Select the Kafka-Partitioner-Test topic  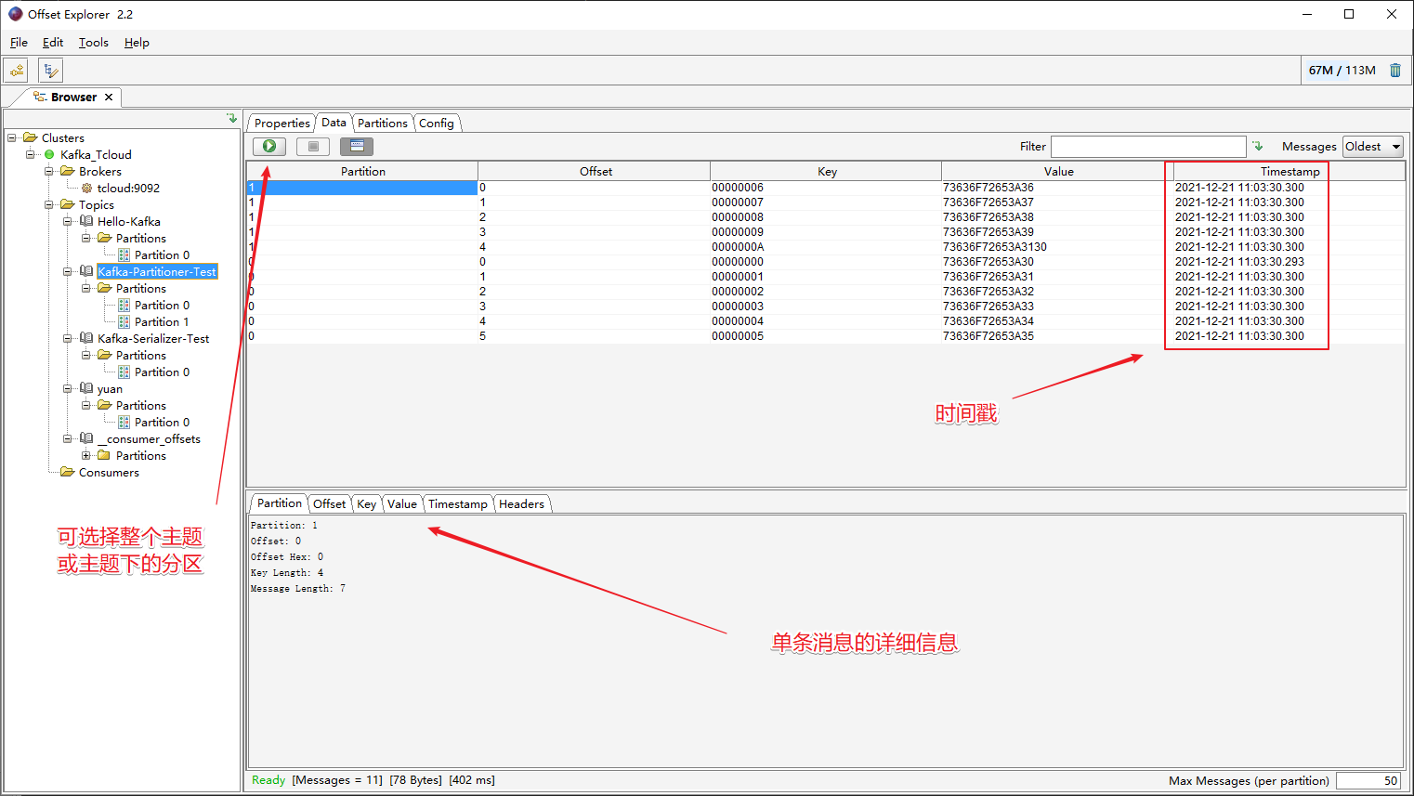(157, 271)
